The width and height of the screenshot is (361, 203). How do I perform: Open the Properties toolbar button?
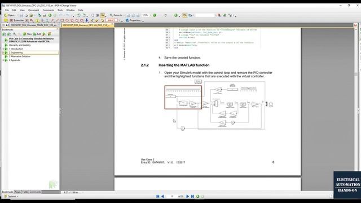pyautogui.click(x=134, y=20)
